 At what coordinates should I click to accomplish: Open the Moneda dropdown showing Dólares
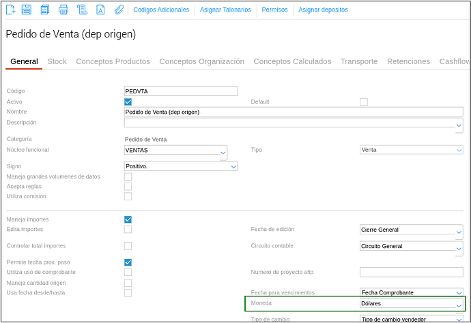(459, 306)
